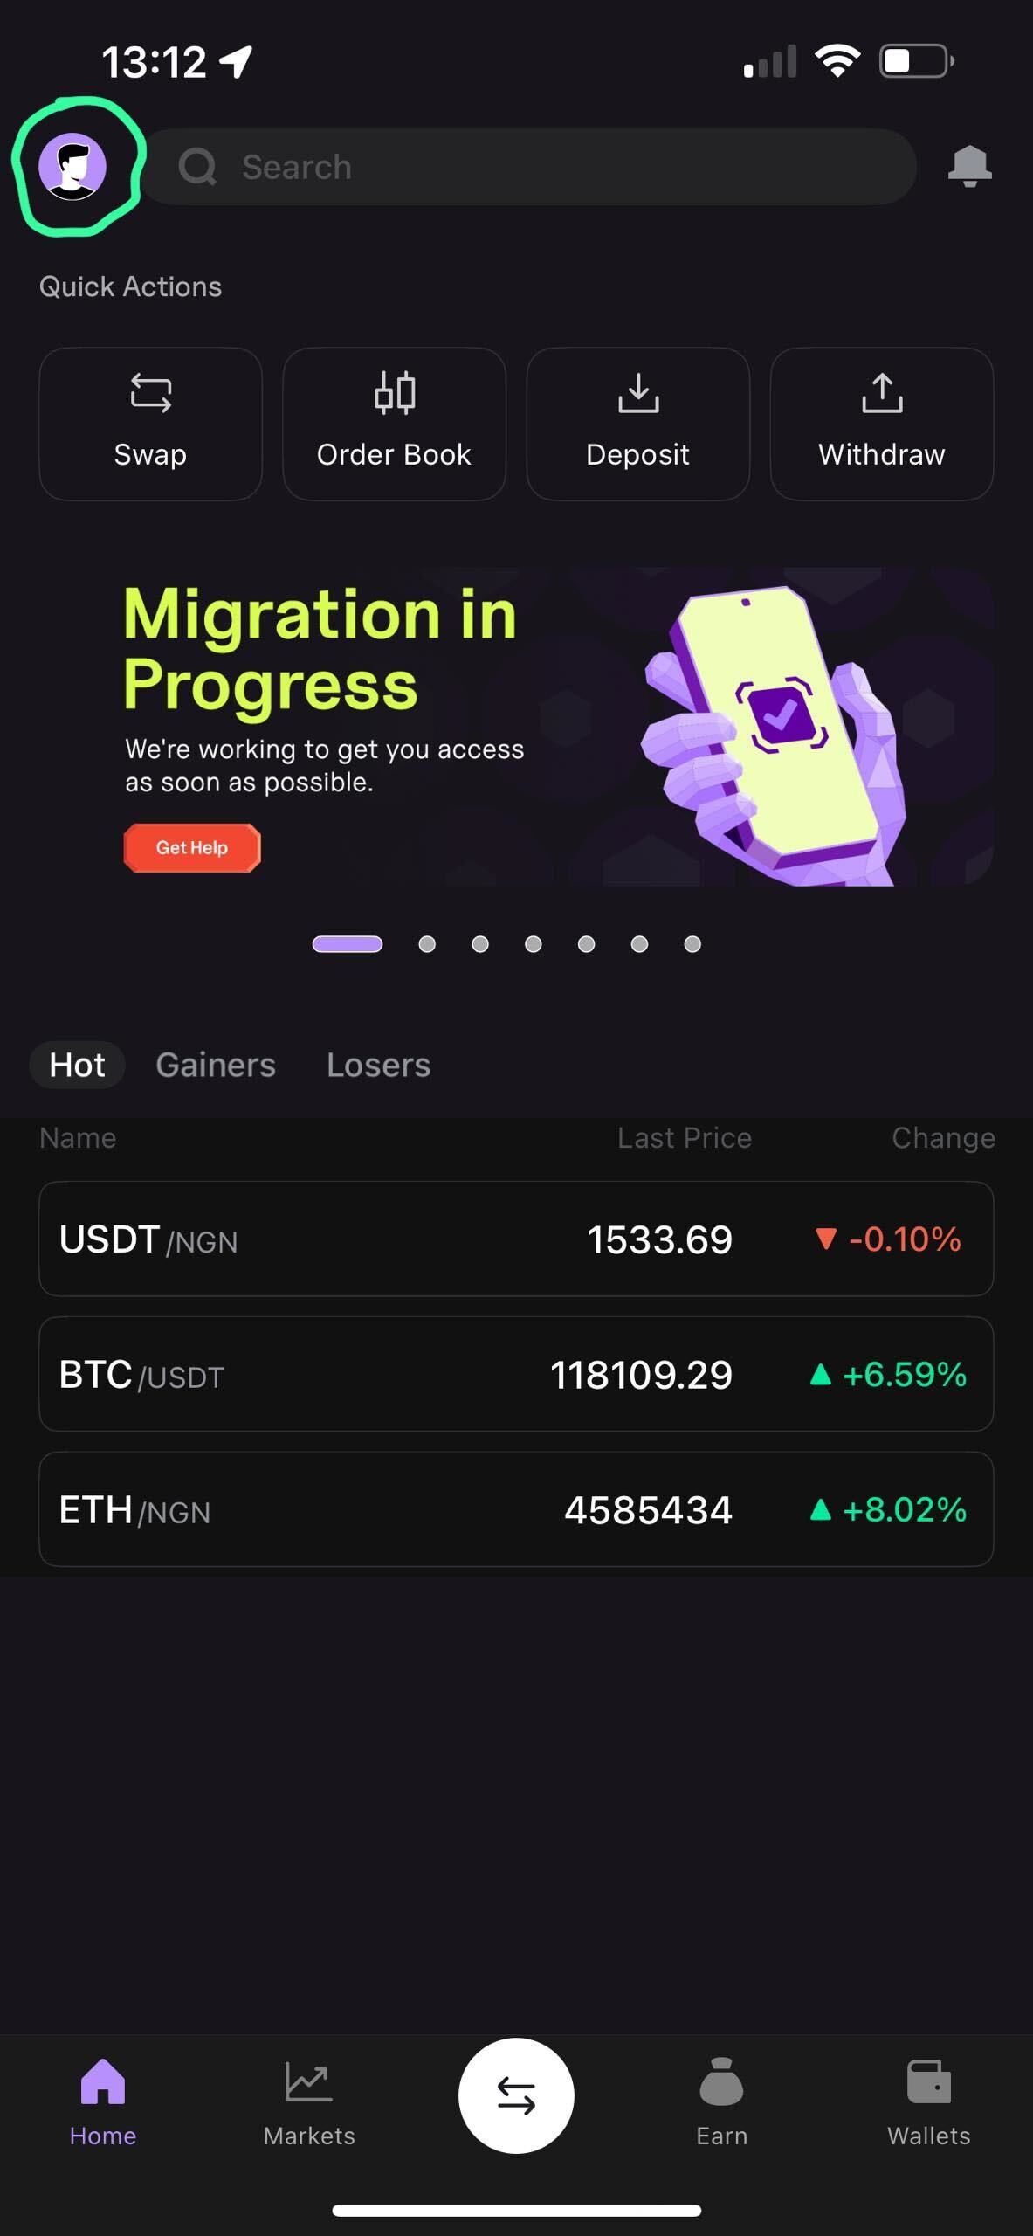Open the Swap quick action
1033x2236 pixels.
[x=150, y=424]
